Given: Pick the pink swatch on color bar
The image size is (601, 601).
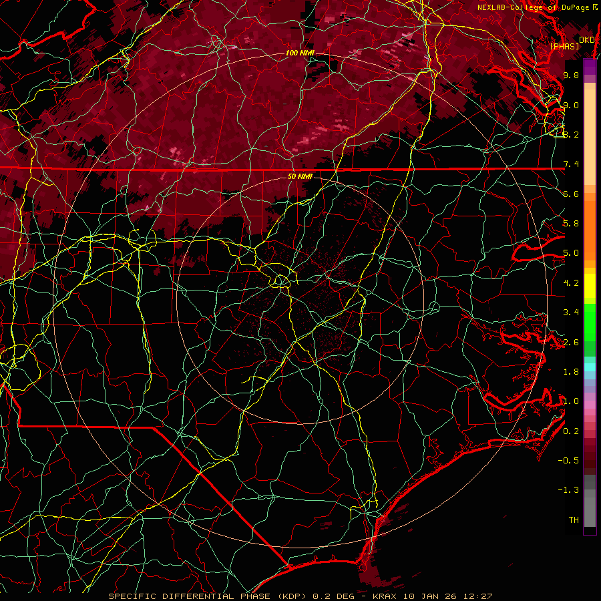Looking at the screenshot, I should (x=590, y=405).
